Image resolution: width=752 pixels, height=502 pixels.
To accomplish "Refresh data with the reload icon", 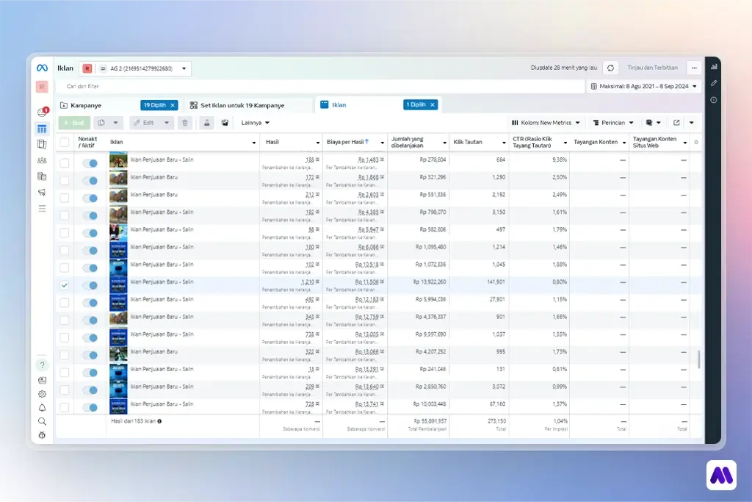I will tap(610, 68).
